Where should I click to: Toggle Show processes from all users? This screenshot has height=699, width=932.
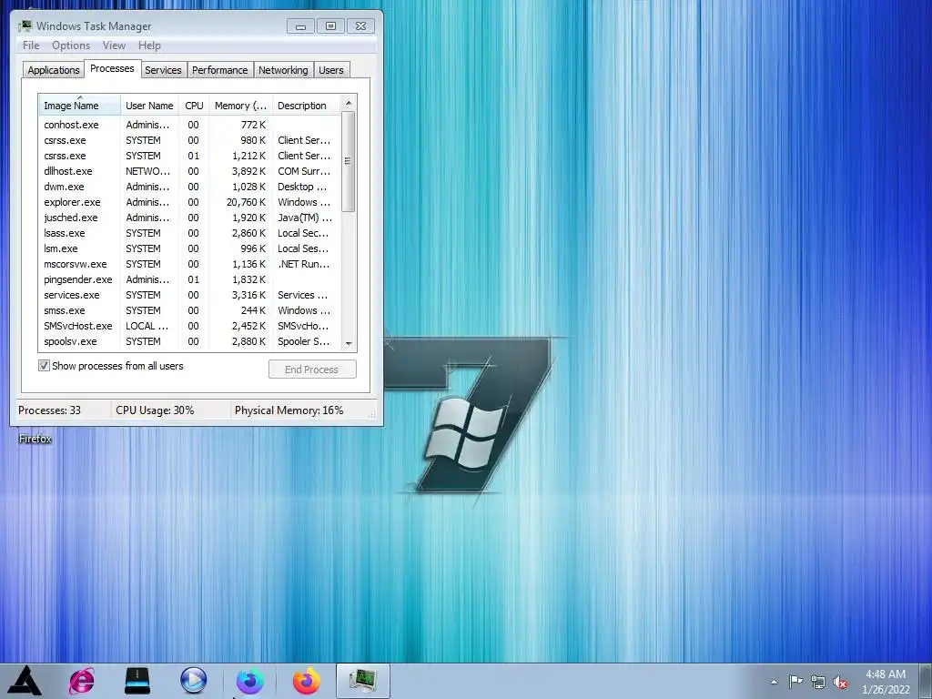[x=44, y=366]
